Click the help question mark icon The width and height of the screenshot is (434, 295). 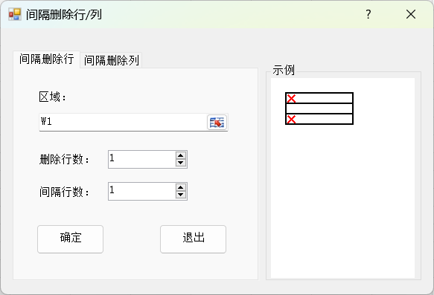point(368,14)
